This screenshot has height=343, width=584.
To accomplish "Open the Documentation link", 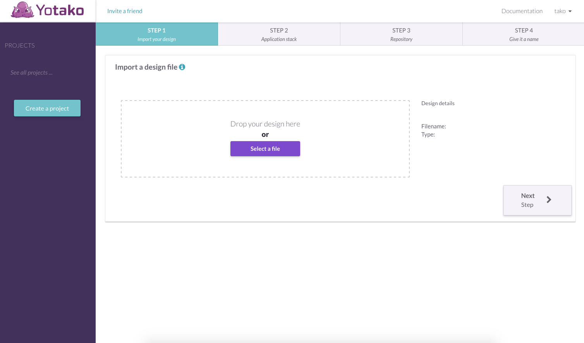I will tap(522, 11).
